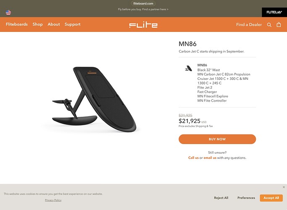287x210 pixels.
Task: Click the small MN86 board thumbnail
Action: pyautogui.click(x=188, y=68)
